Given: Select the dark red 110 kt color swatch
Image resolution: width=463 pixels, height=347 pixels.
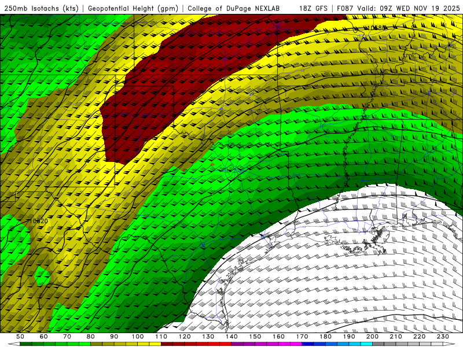Looking at the screenshot, I should [x=167, y=344].
